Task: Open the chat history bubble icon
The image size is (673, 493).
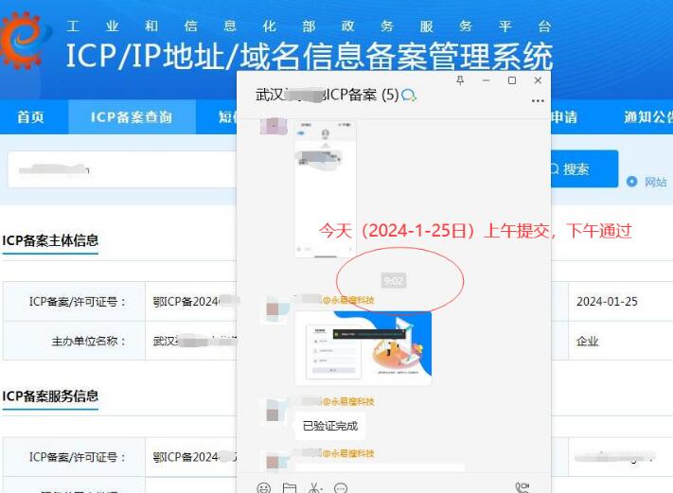Action: click(x=342, y=487)
